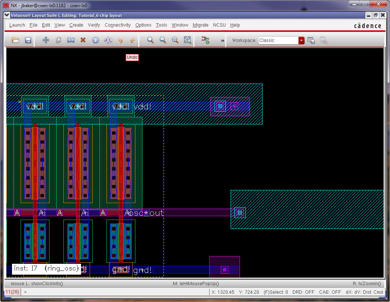390x302 pixels.
Task: Click the red X Delete icon
Action: click(x=83, y=40)
